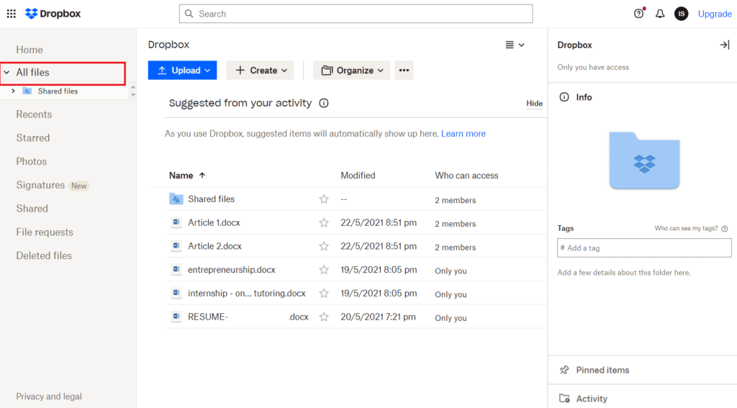Click the info icon beside Suggested heading
This screenshot has width=737, height=408.
324,103
